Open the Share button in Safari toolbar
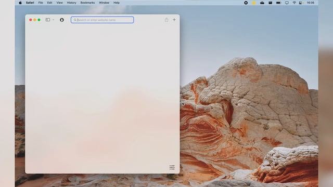333x187 pixels. (166, 20)
